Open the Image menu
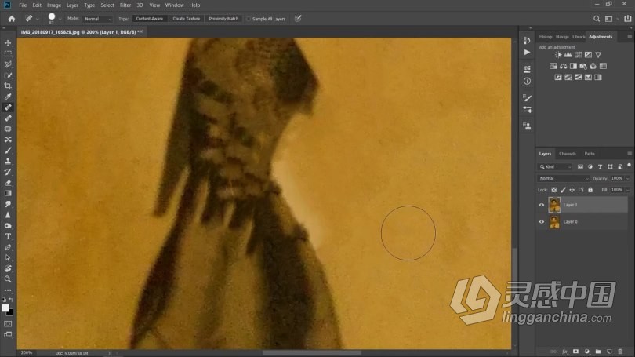 click(x=54, y=5)
